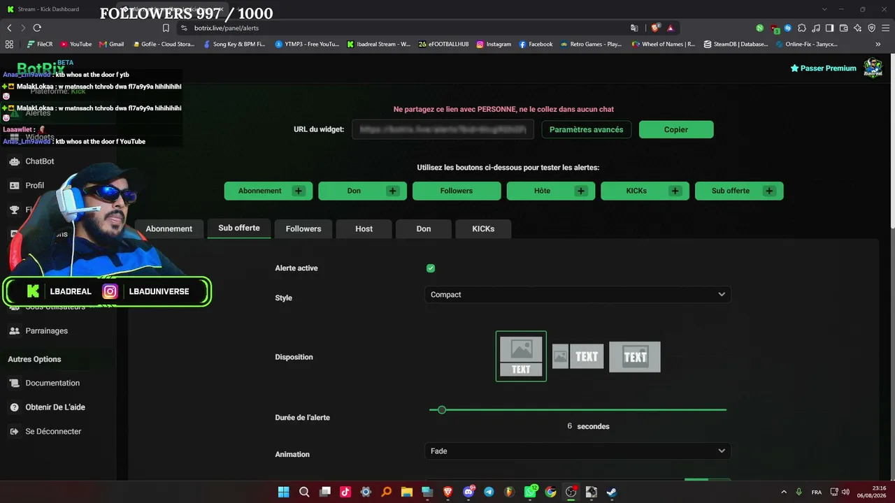Image resolution: width=895 pixels, height=503 pixels.
Task: Go back with the browser back arrow
Action: point(9,28)
